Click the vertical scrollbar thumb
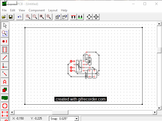 (x=159, y=50)
